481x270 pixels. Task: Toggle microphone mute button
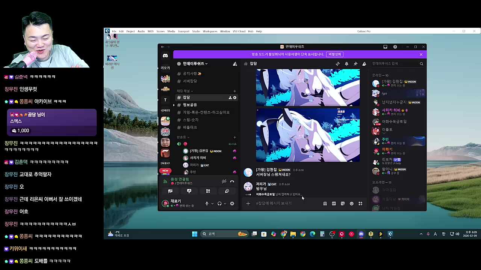click(206, 204)
